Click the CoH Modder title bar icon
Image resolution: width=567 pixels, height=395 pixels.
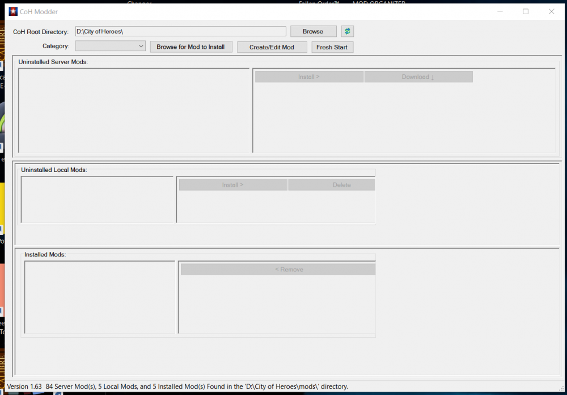click(x=13, y=11)
